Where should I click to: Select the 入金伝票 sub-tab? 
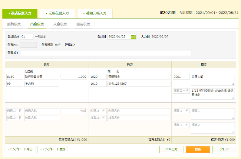point(60,24)
